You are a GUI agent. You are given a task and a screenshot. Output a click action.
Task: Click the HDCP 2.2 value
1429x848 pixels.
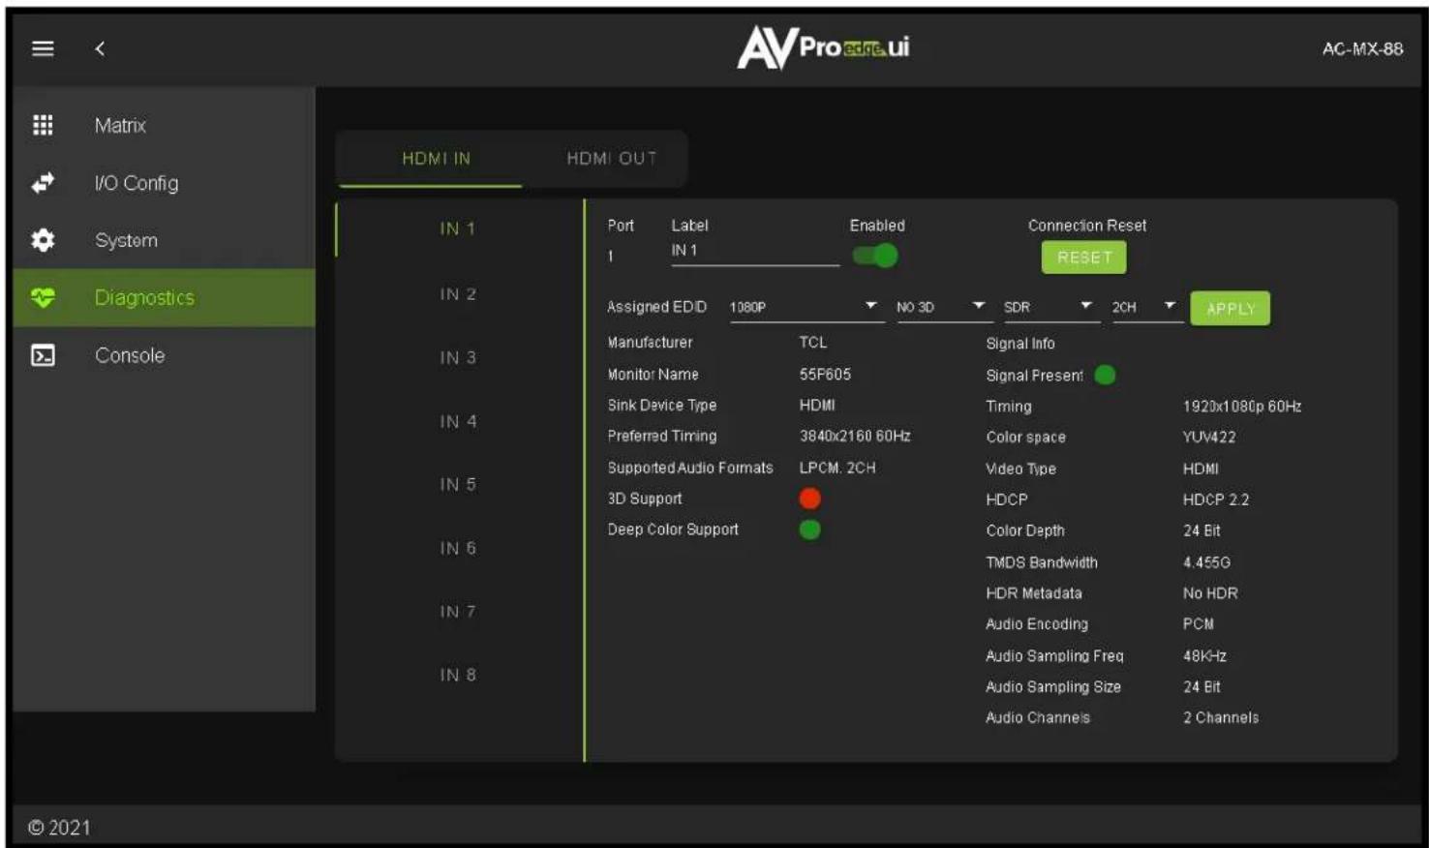(1216, 500)
